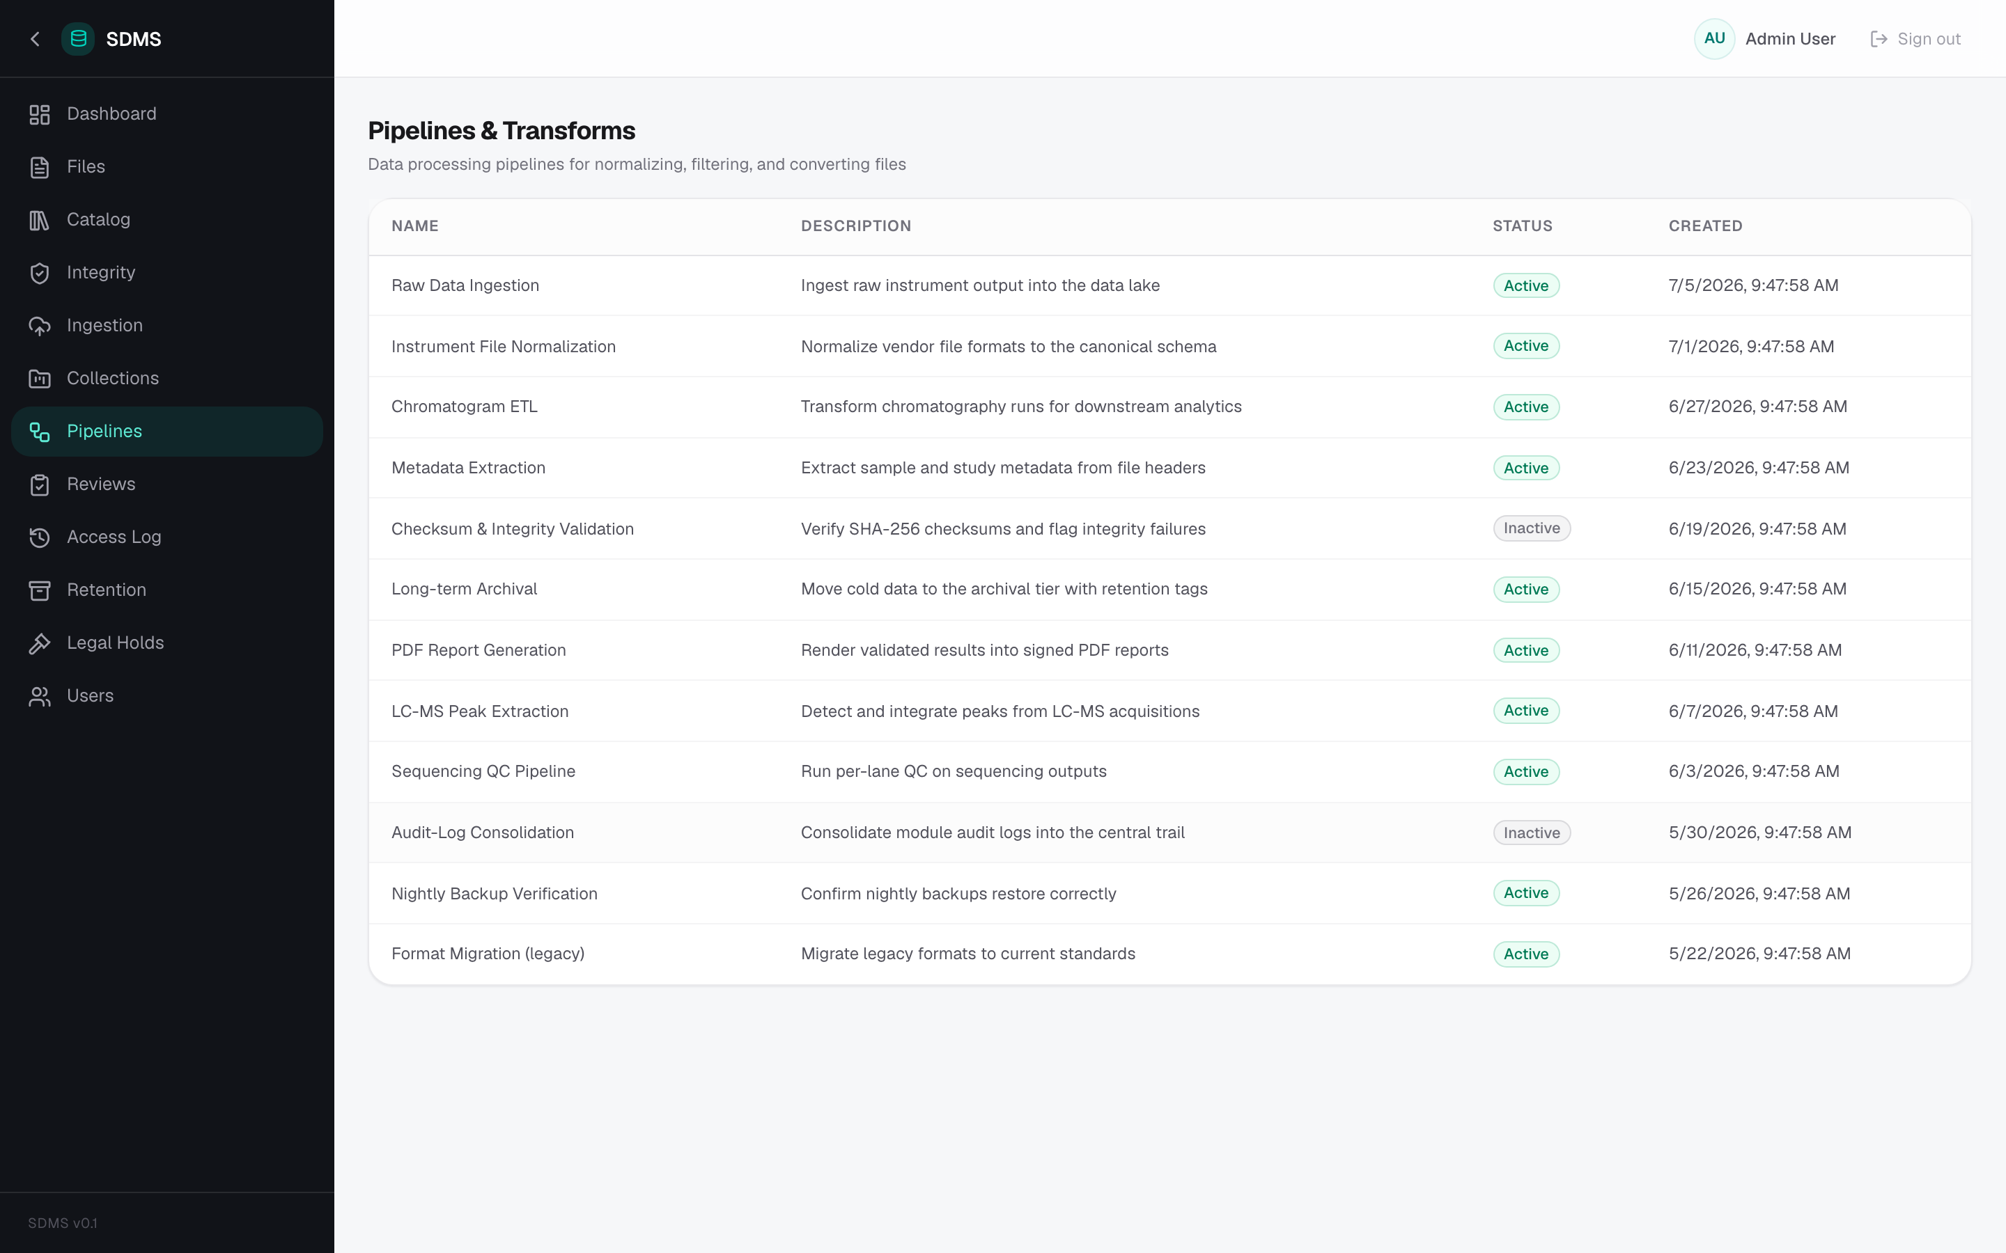Click the SDMS app title
Image resolution: width=2006 pixels, height=1253 pixels.
(x=134, y=39)
